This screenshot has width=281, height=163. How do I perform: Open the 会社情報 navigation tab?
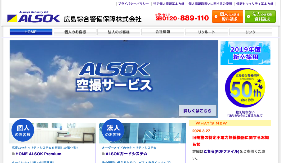coord(163,32)
